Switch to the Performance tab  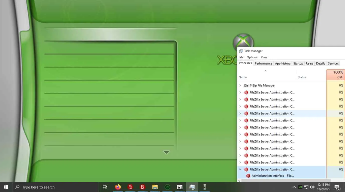(263, 63)
